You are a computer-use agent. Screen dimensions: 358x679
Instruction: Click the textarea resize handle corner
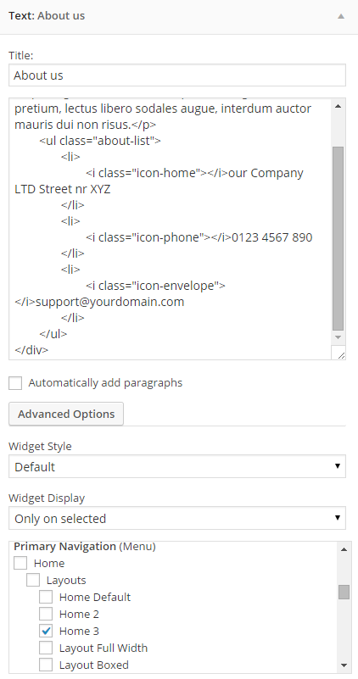point(341,354)
